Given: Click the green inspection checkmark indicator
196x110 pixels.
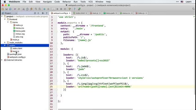Looking at the screenshot, I should tap(194, 16).
